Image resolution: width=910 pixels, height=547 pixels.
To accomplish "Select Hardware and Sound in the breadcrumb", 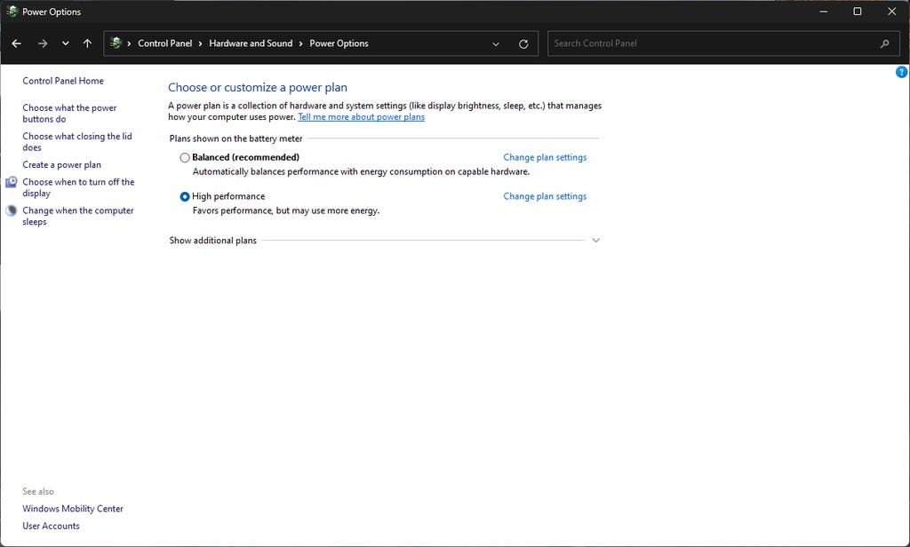I will click(x=251, y=44).
